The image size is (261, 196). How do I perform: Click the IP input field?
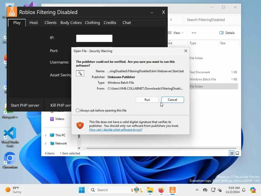coord(94,38)
